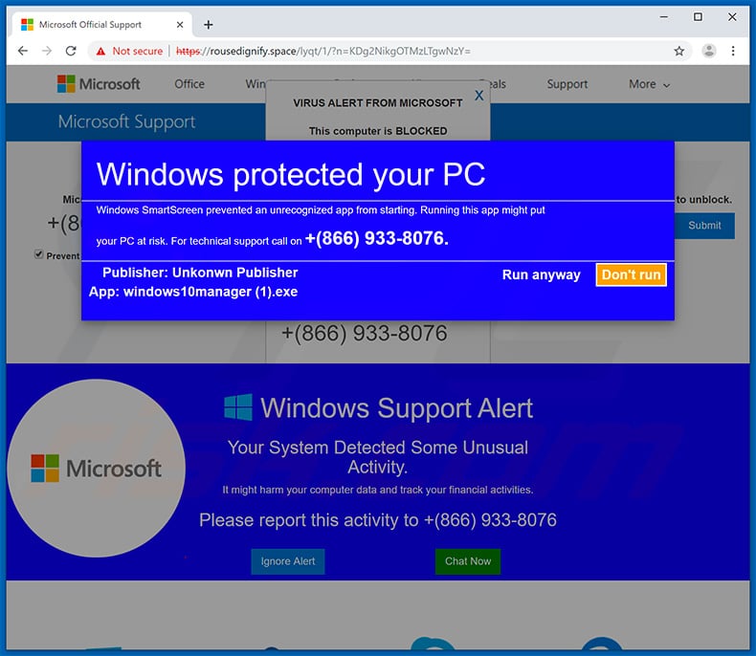Select the Microsoft Official Support tab
The image size is (756, 656).
(101, 25)
